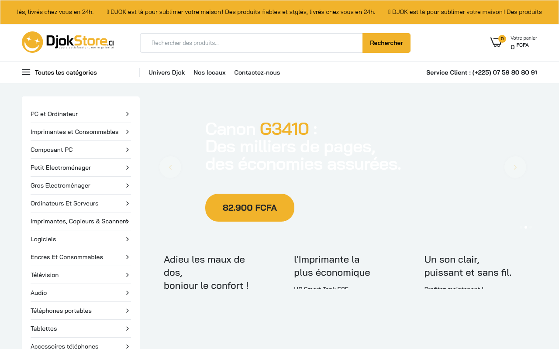559x349 pixels.
Task: Click the 82.900 FCFA price button
Action: (x=250, y=208)
